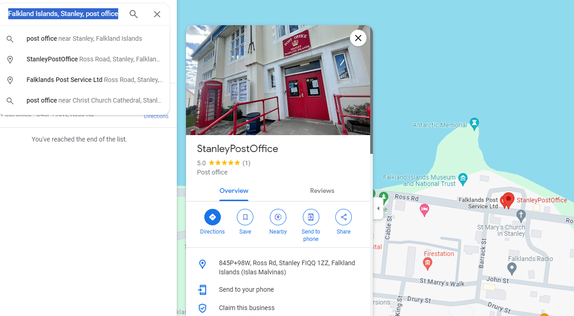Close the StanleyPostOffice info card
This screenshot has height=316, width=574.
tap(358, 38)
